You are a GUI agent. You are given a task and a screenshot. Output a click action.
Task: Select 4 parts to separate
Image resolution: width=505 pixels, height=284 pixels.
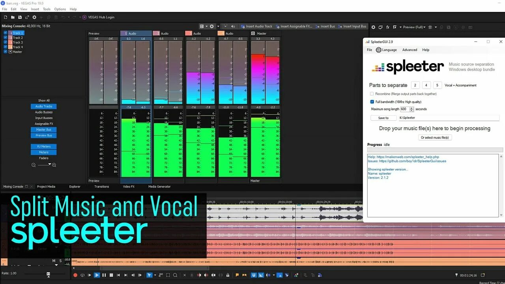tap(426, 85)
